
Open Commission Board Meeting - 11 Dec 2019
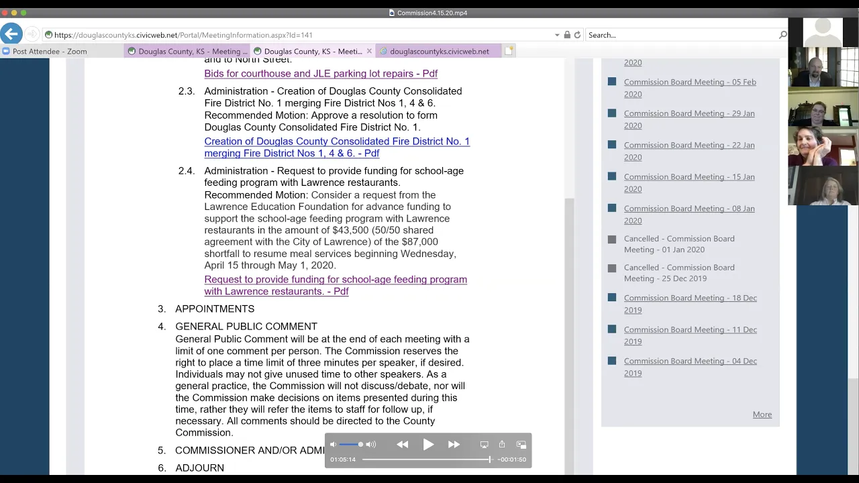click(690, 335)
